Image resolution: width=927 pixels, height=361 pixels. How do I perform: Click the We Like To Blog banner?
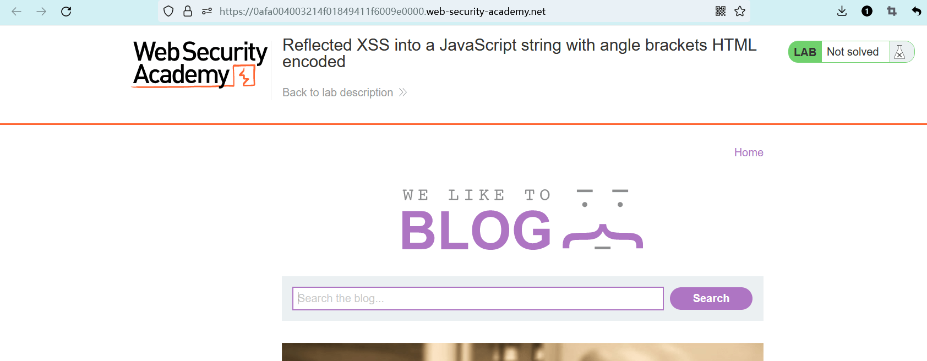coord(522,220)
